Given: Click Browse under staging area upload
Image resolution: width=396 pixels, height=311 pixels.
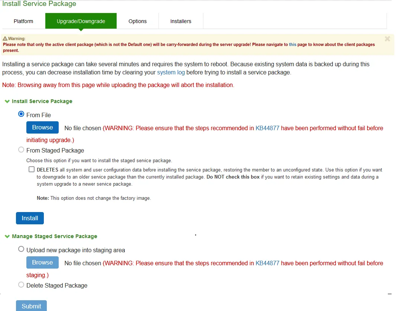Looking at the screenshot, I should pyautogui.click(x=42, y=263).
